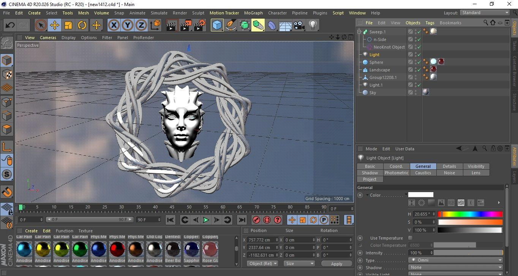Open the light Type dropdown showing Omni
Viewport: 518px width, 276px height.
(x=455, y=260)
